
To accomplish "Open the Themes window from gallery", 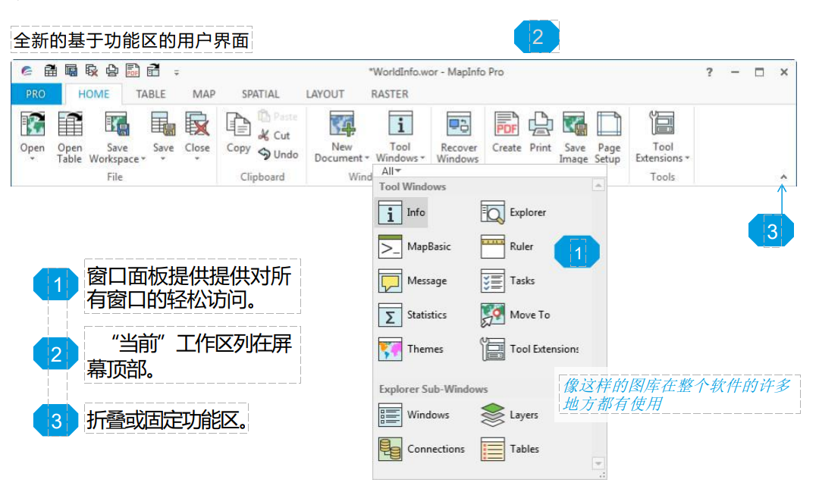I will (410, 349).
